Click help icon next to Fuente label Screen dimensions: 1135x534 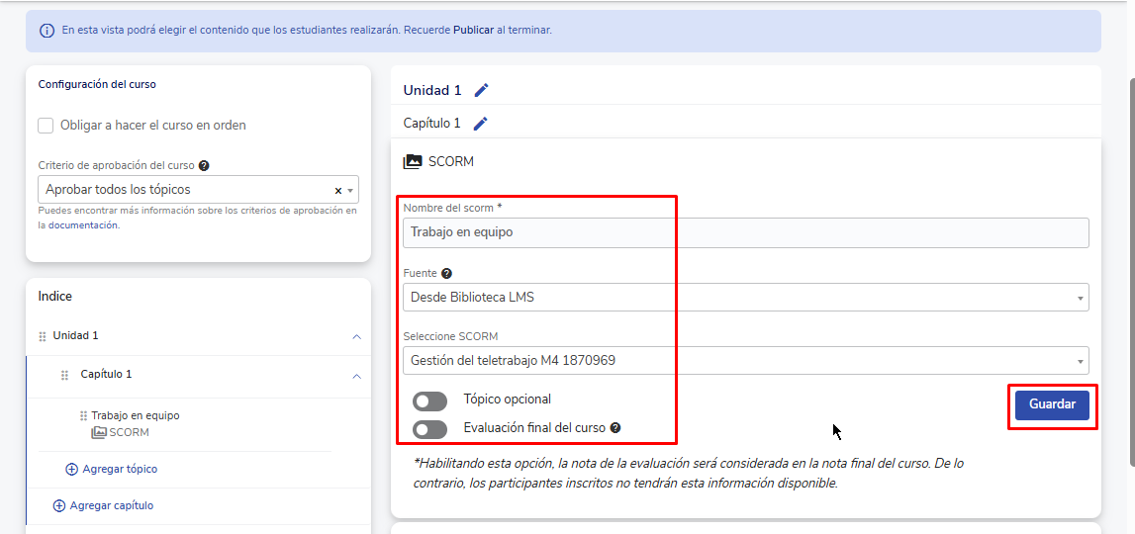click(446, 274)
